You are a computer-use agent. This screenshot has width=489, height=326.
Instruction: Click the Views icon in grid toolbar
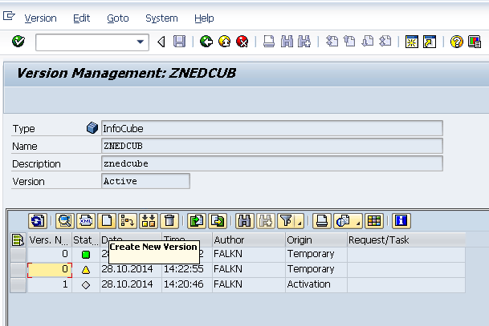(343, 221)
